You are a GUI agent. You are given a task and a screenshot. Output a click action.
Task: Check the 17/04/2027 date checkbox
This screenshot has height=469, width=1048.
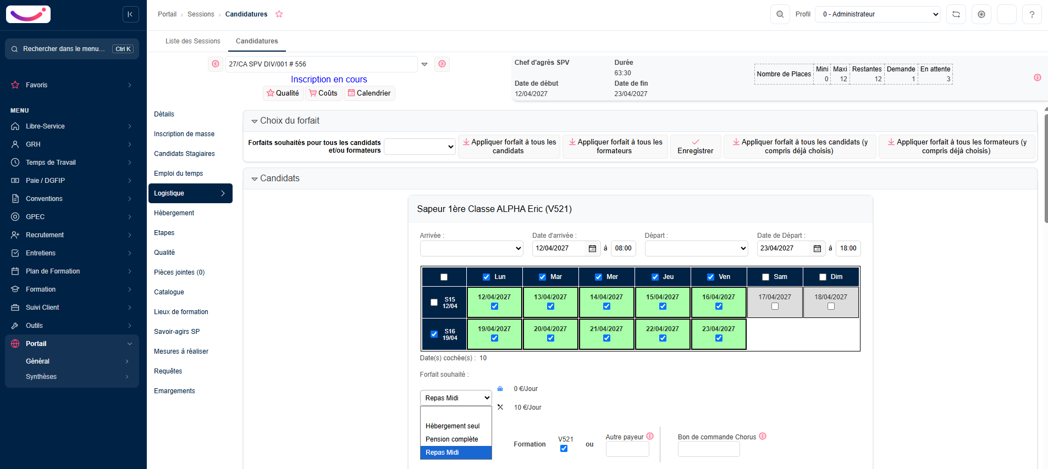(x=775, y=306)
